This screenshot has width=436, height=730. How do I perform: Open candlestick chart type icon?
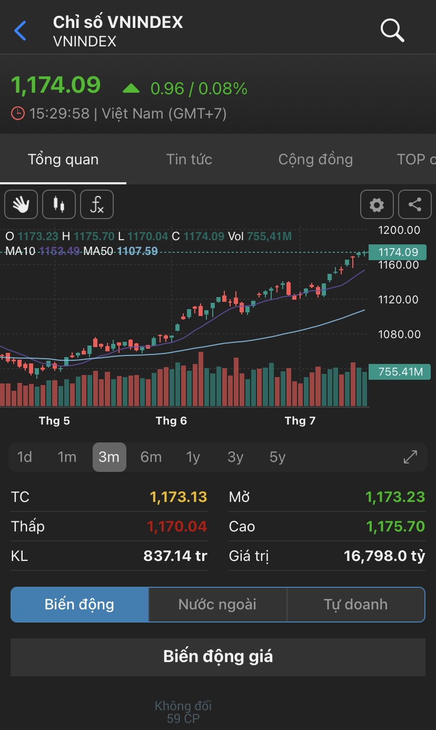coord(59,204)
